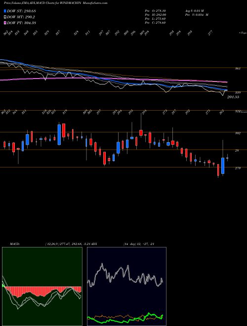
Task: Click the blue DOW ST legend swatch
Action: click(5, 11)
